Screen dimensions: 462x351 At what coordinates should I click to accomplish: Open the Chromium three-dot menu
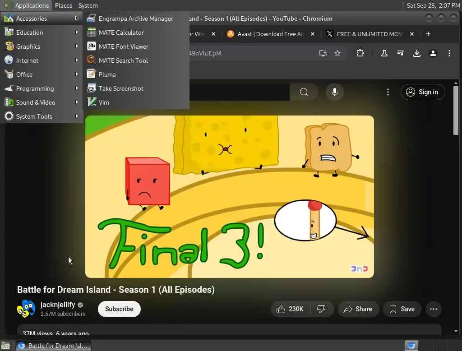coord(449,53)
